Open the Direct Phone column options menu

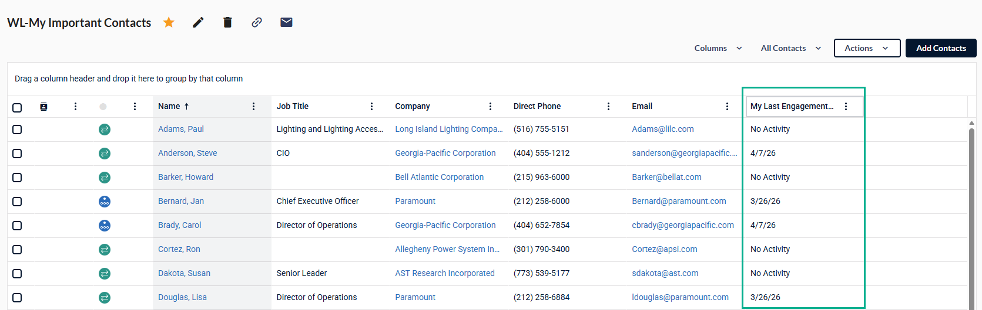(x=608, y=106)
